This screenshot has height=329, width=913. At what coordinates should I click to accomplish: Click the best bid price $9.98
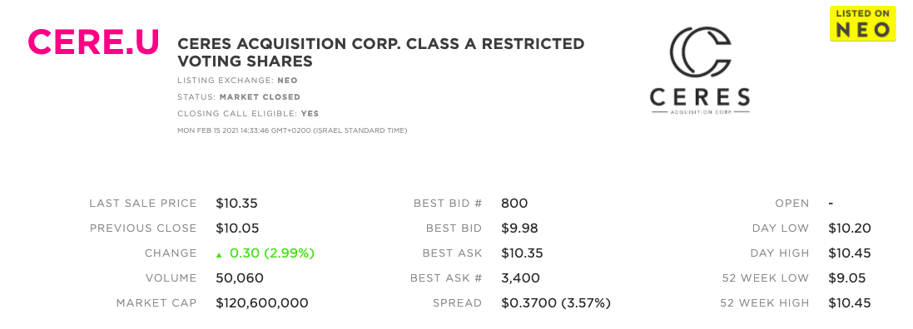[x=519, y=228]
